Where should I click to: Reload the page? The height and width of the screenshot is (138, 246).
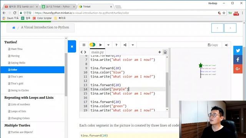15,13
